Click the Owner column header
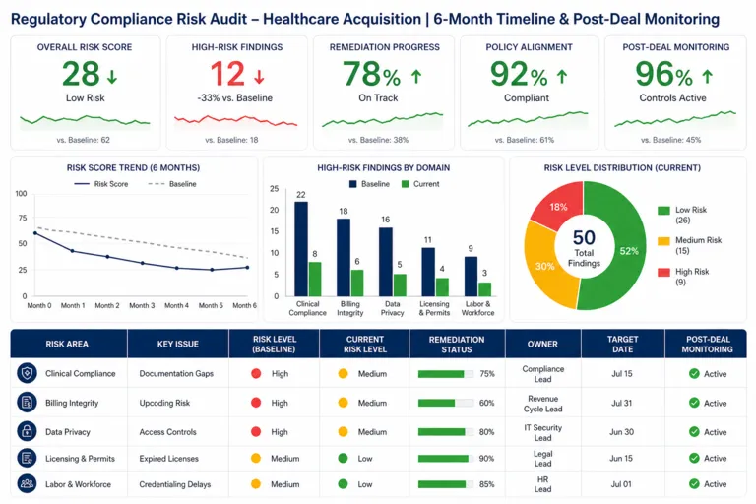This screenshot has width=756, height=504. 543,344
